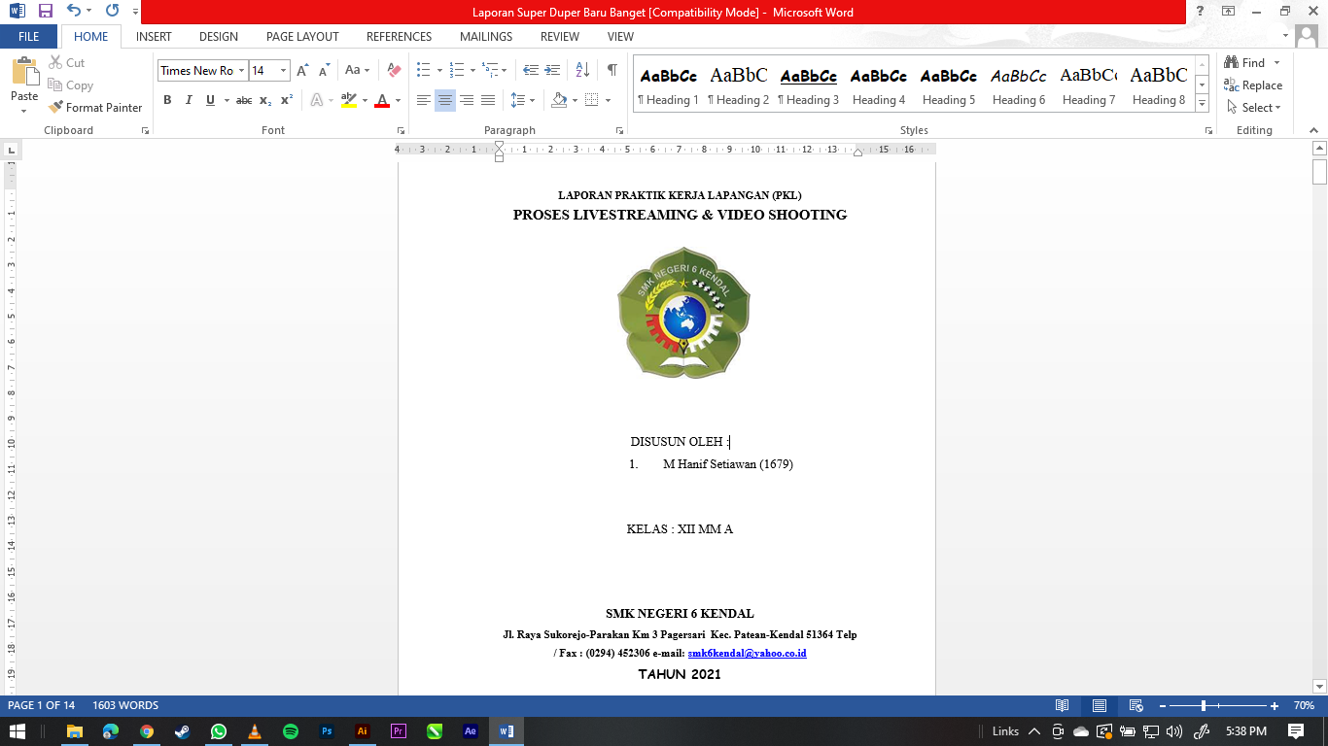This screenshot has height=746, width=1328.
Task: Copy selection using the Copy button
Action: click(71, 85)
